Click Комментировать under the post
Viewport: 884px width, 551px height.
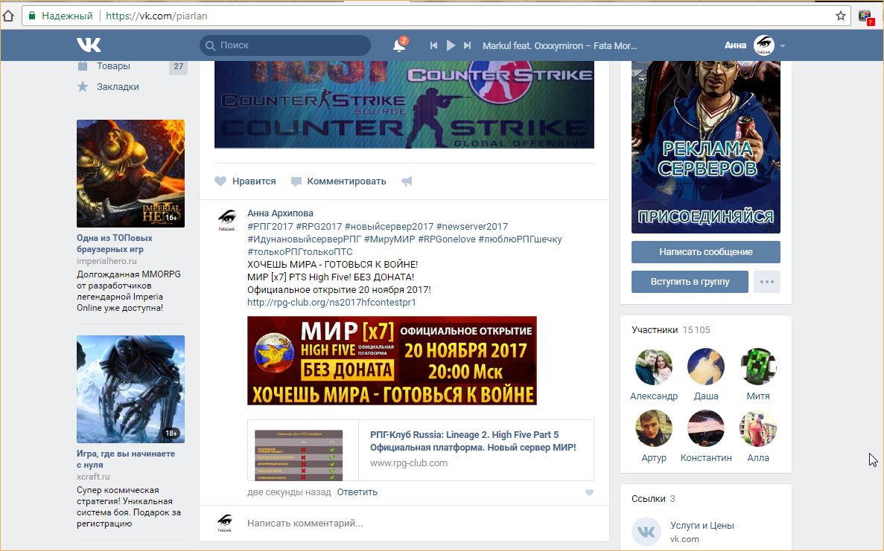tap(338, 181)
